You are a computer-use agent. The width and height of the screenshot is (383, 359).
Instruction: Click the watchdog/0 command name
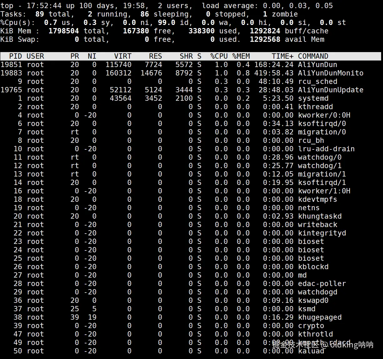tap(320, 157)
